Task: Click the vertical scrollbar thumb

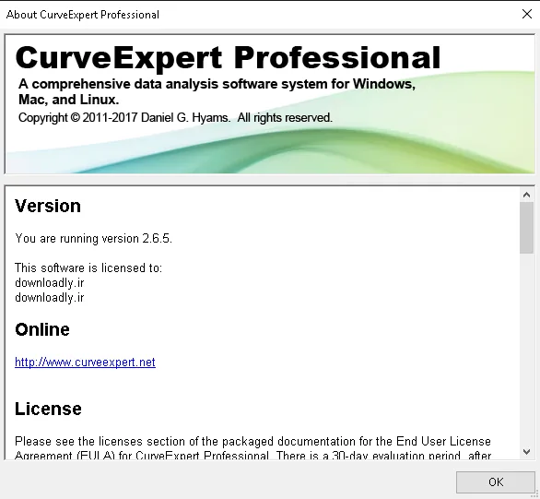Action: [526, 228]
